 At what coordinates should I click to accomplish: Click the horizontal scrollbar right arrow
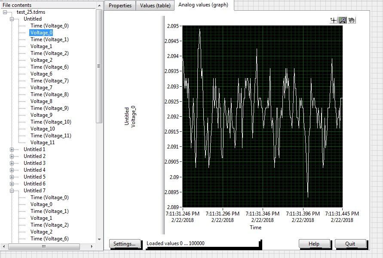[x=92, y=246]
